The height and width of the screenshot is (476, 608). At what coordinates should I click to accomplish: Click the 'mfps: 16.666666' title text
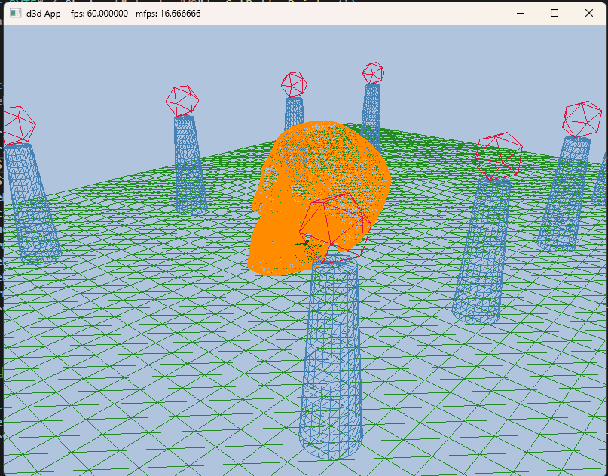coord(168,14)
